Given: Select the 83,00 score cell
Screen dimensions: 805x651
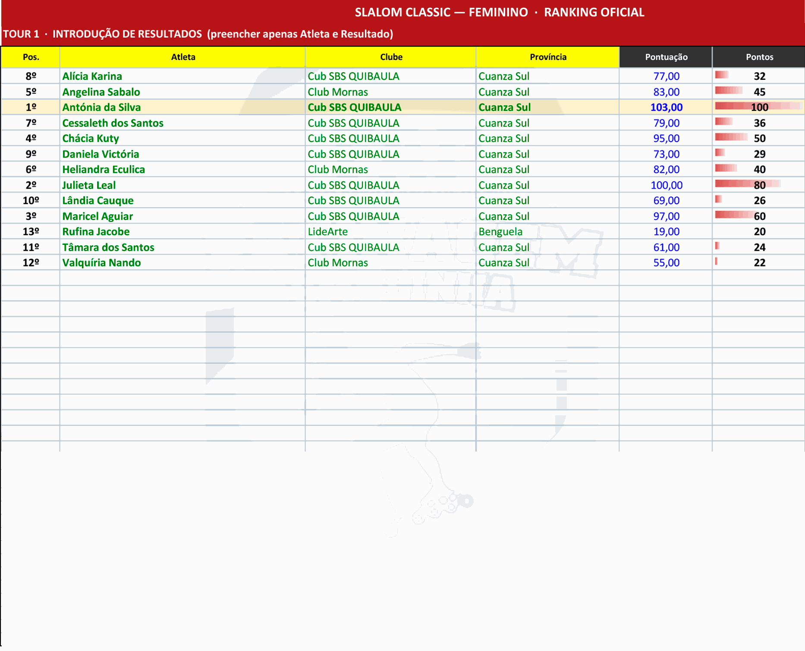Looking at the screenshot, I should 666,92.
